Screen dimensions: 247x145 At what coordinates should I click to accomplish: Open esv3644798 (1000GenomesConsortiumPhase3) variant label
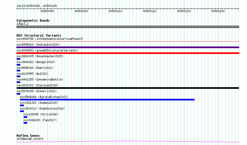tap(50, 39)
